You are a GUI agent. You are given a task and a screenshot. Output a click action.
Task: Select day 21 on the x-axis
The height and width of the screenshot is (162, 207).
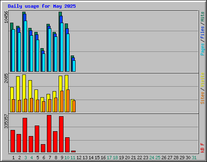133,158
